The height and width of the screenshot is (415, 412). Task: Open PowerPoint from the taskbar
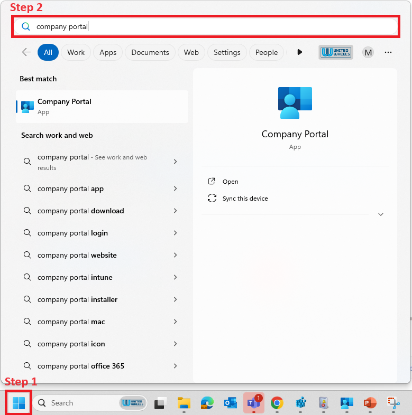pos(370,403)
